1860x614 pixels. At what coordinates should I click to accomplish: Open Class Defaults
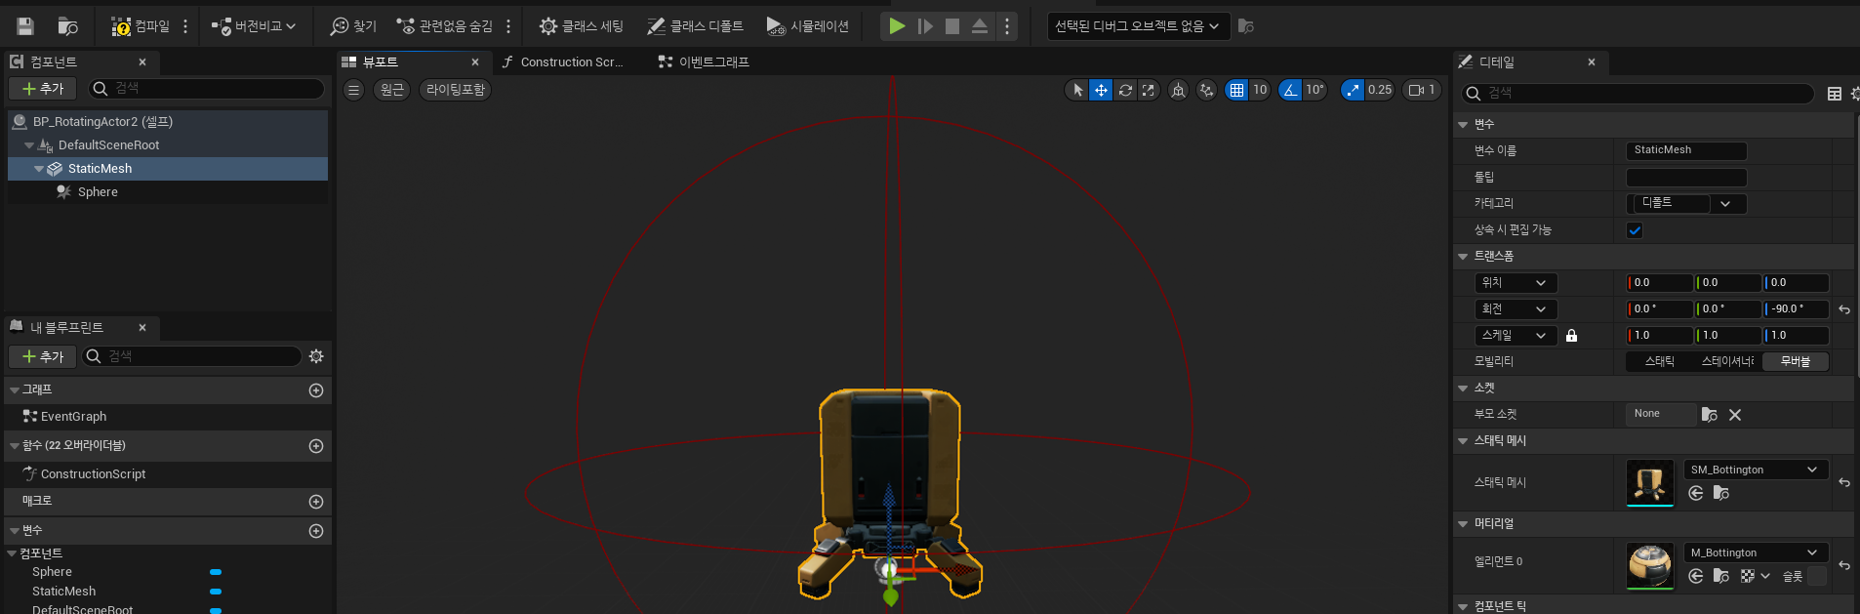(695, 26)
